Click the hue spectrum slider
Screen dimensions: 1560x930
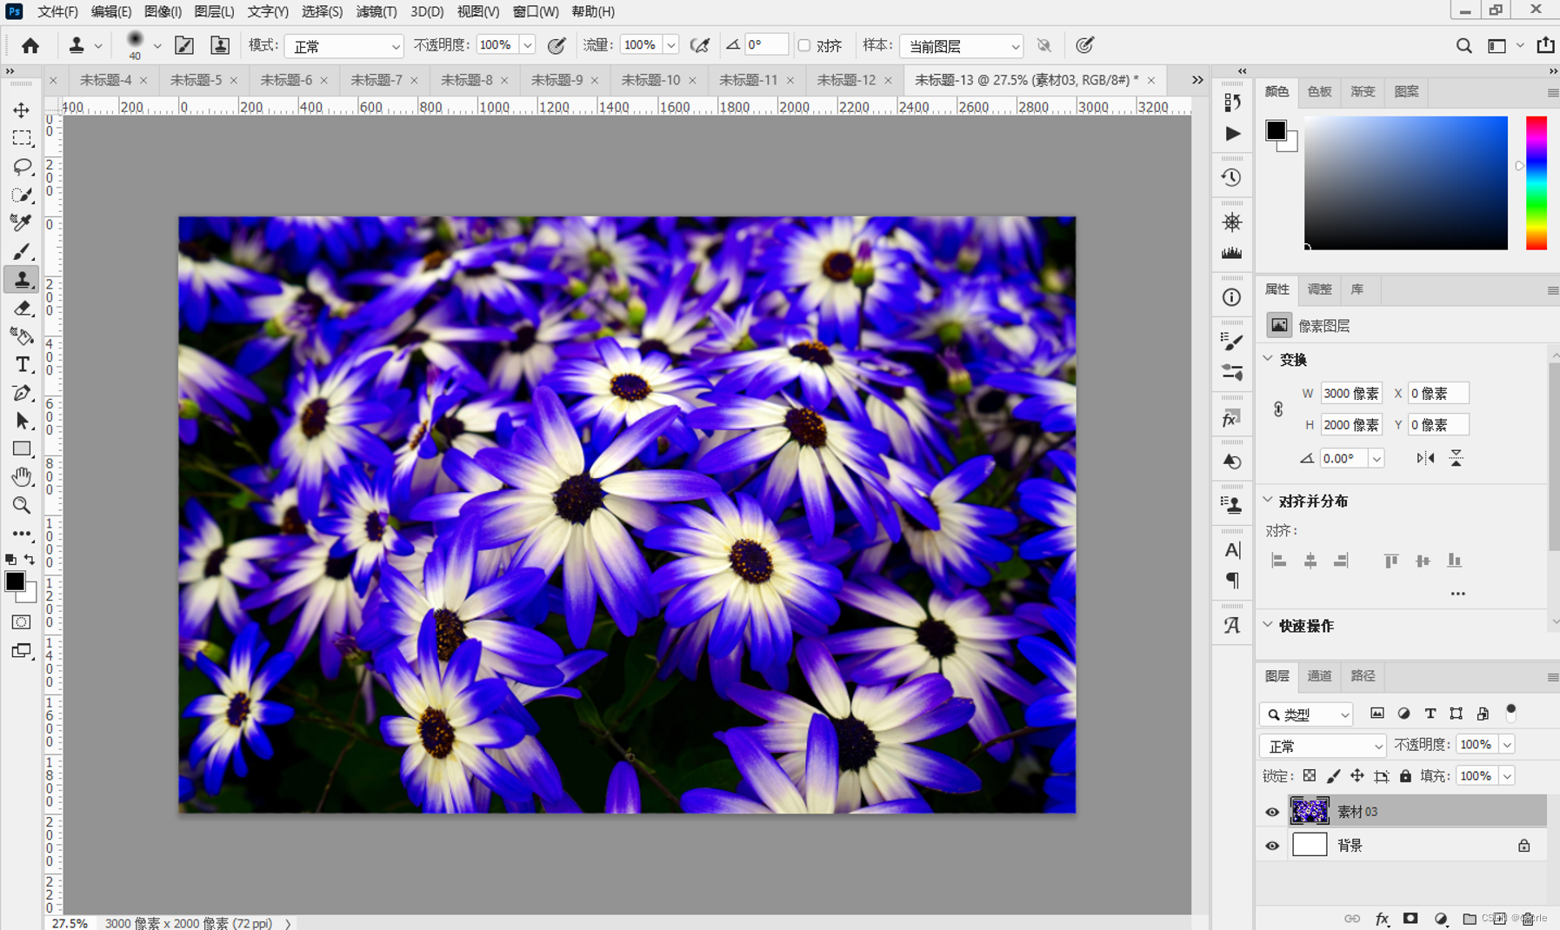click(1537, 183)
